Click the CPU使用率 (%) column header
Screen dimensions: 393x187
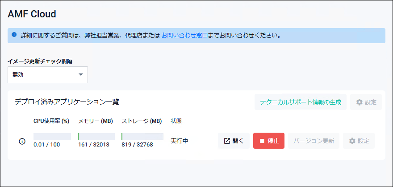click(51, 121)
